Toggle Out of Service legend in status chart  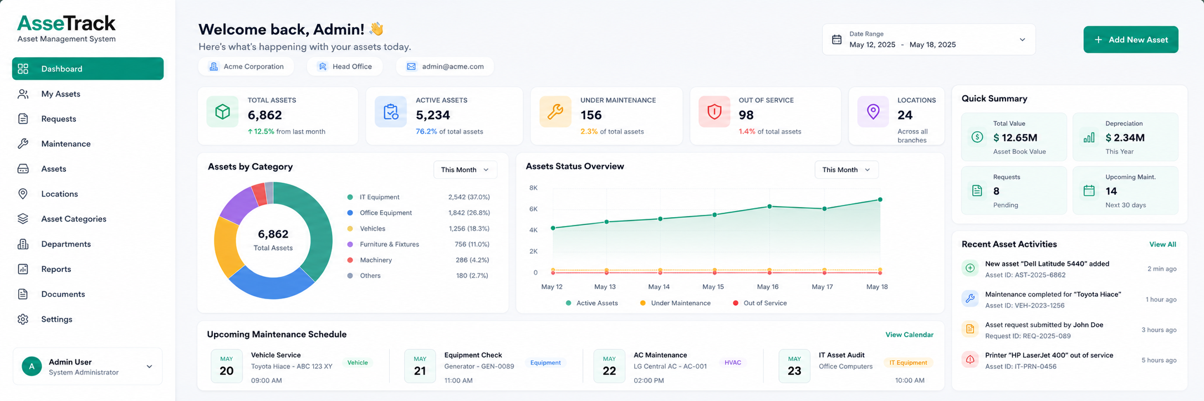click(759, 303)
